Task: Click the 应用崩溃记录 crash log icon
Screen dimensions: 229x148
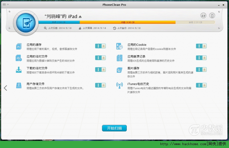Action: [119, 58]
